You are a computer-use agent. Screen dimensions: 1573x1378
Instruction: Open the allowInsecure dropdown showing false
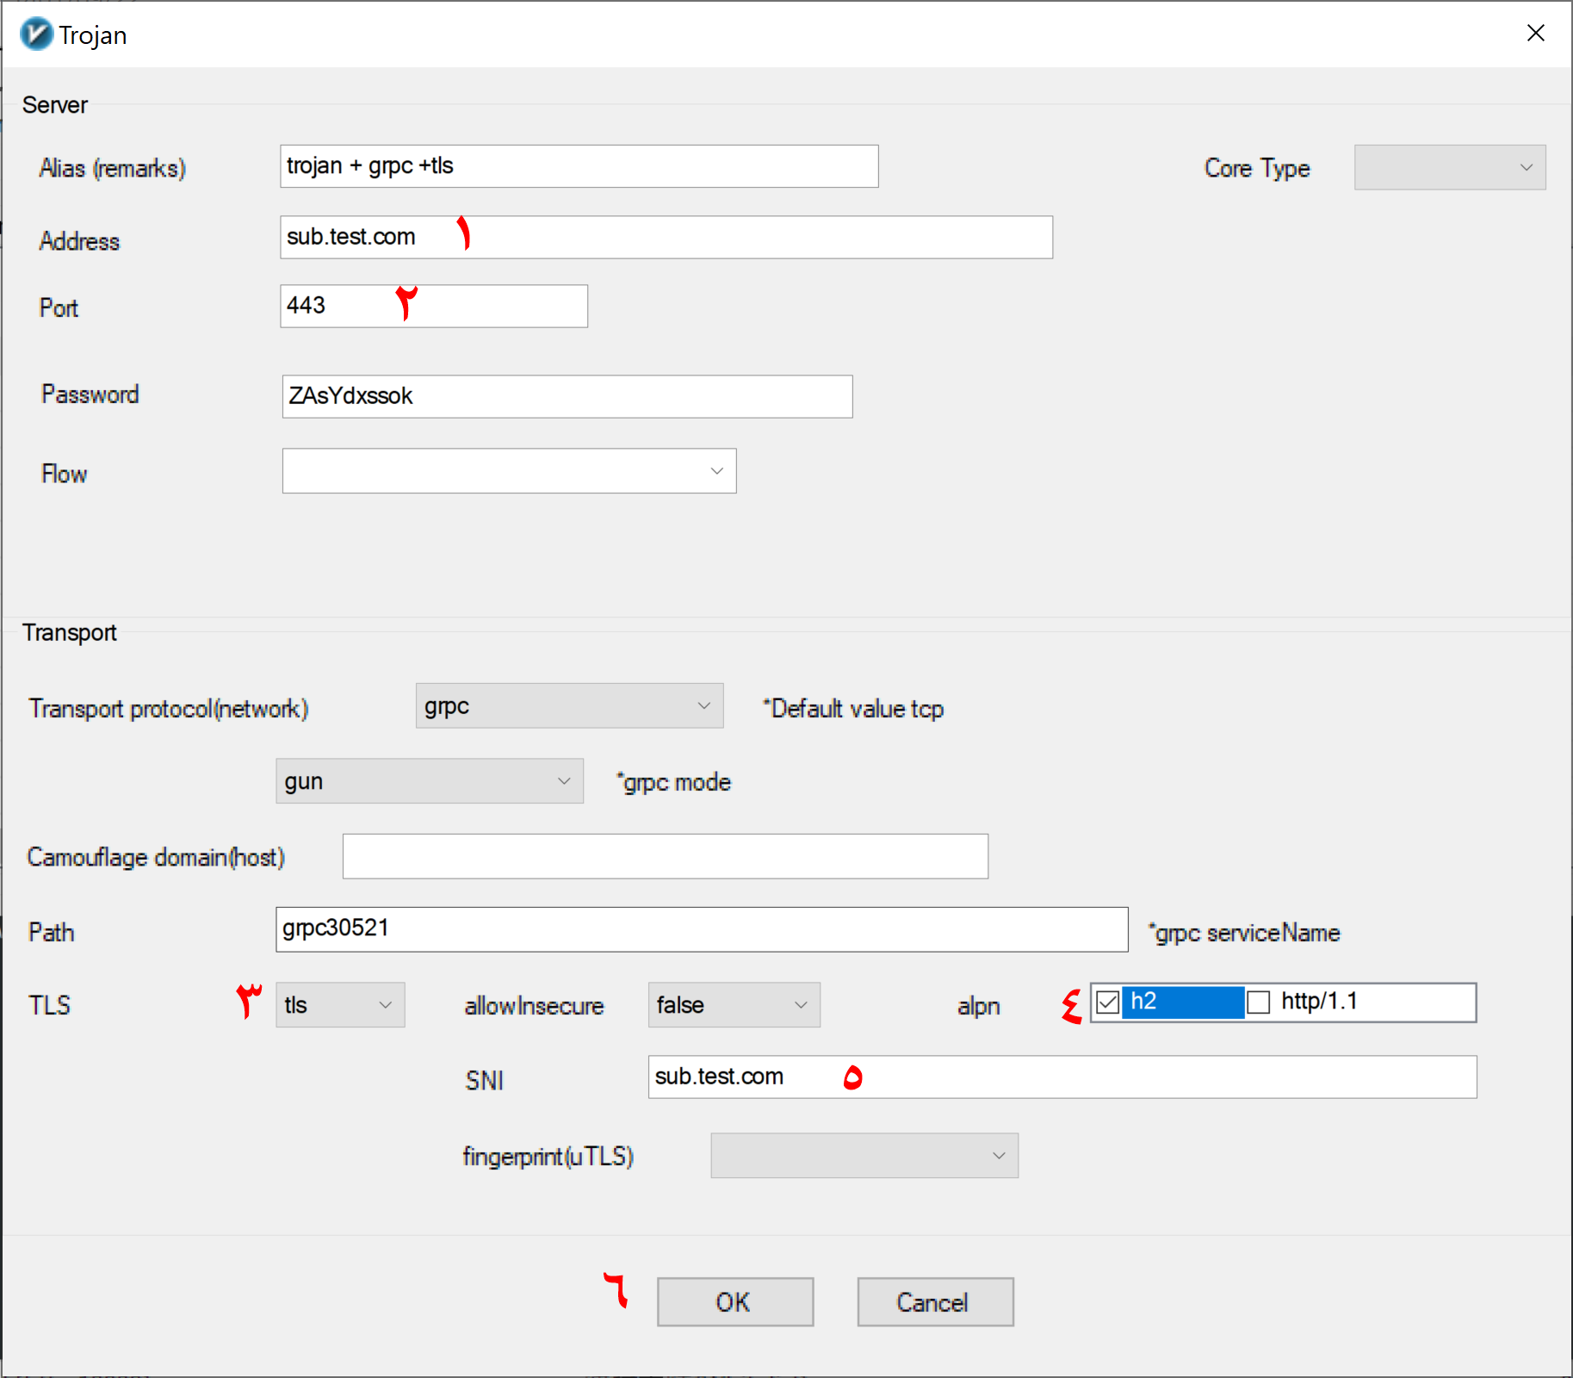tap(734, 1004)
